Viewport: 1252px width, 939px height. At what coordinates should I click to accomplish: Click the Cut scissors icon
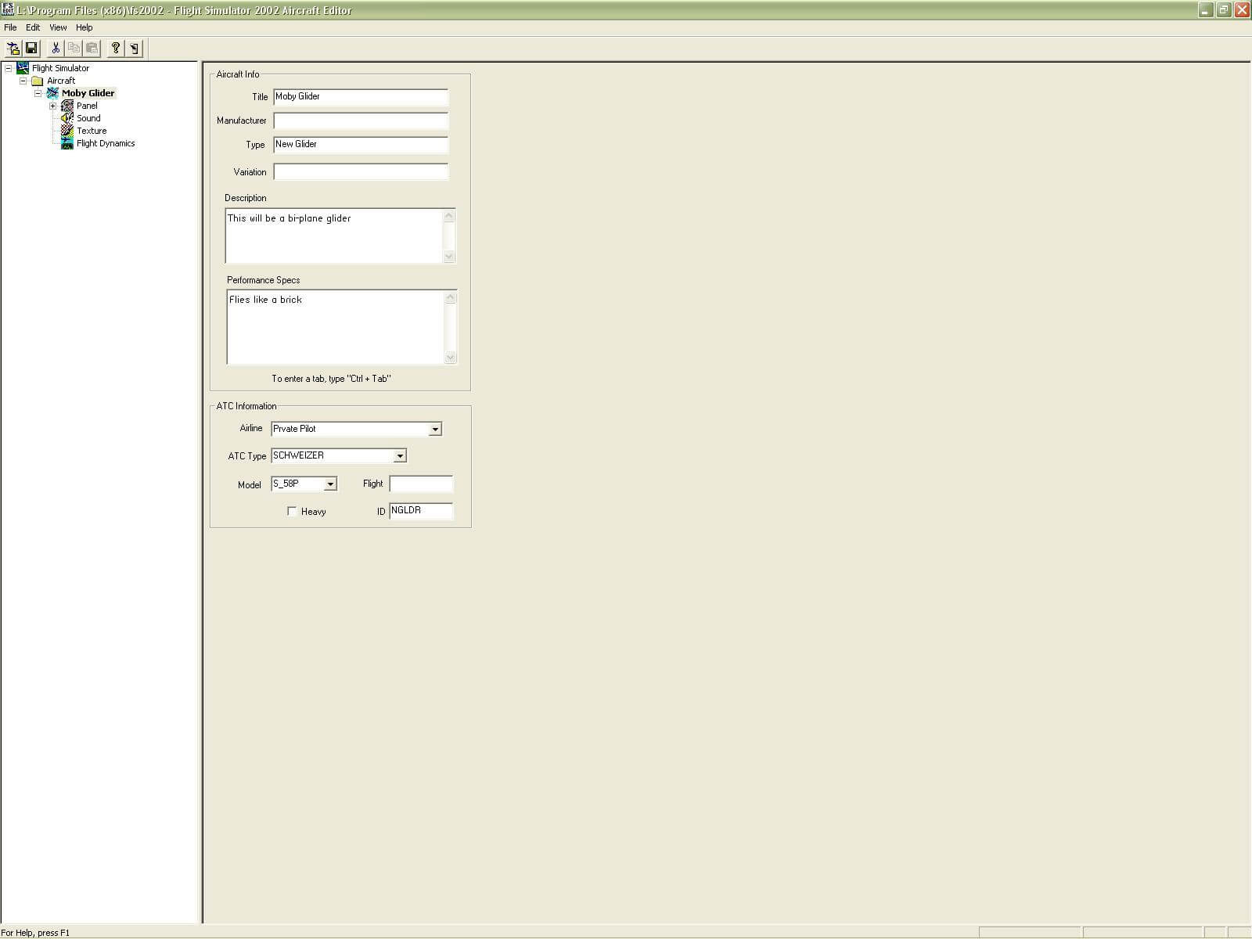click(x=56, y=49)
